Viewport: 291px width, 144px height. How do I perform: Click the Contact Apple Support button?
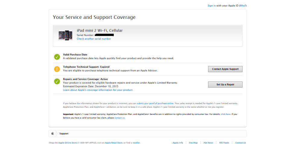coord(225,69)
